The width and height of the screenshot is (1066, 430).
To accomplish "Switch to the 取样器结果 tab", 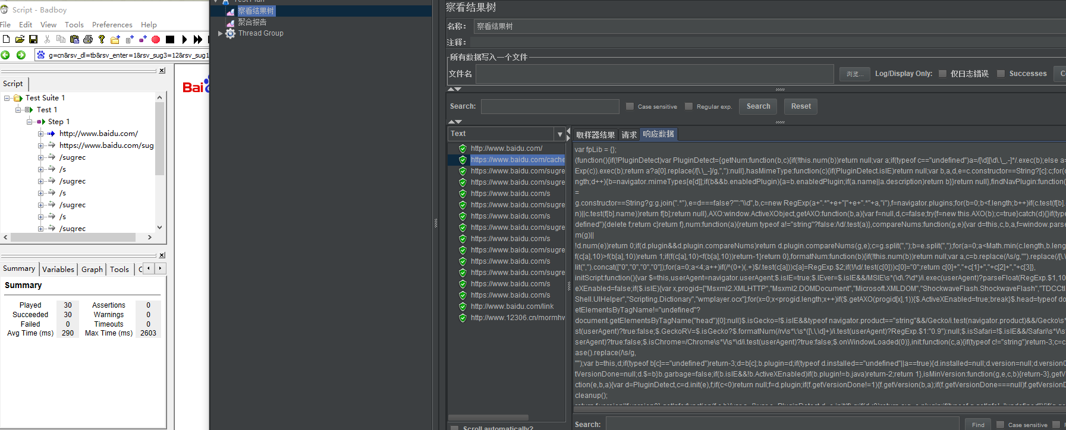I will pyautogui.click(x=595, y=135).
